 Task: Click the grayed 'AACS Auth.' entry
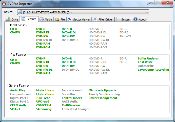70,101
